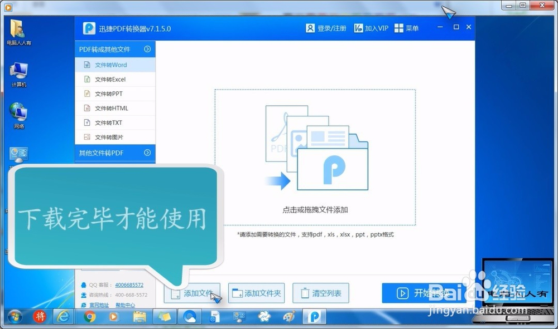This screenshot has height=329, width=558.
Task: Click the Word file icon beside 文件转Word
Action: (87, 65)
